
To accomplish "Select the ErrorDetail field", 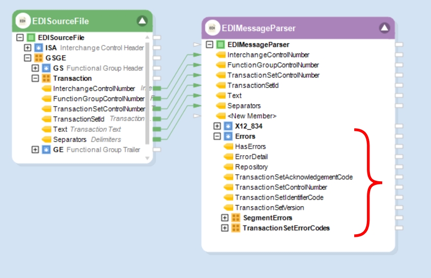I will (251, 157).
